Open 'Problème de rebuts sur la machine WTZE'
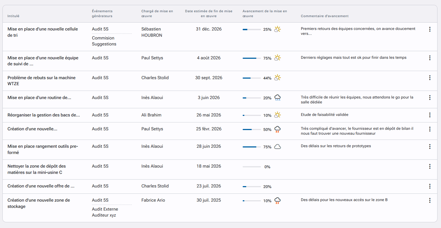 42,81
